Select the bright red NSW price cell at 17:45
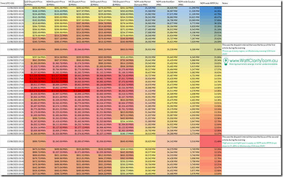 point(57,82)
